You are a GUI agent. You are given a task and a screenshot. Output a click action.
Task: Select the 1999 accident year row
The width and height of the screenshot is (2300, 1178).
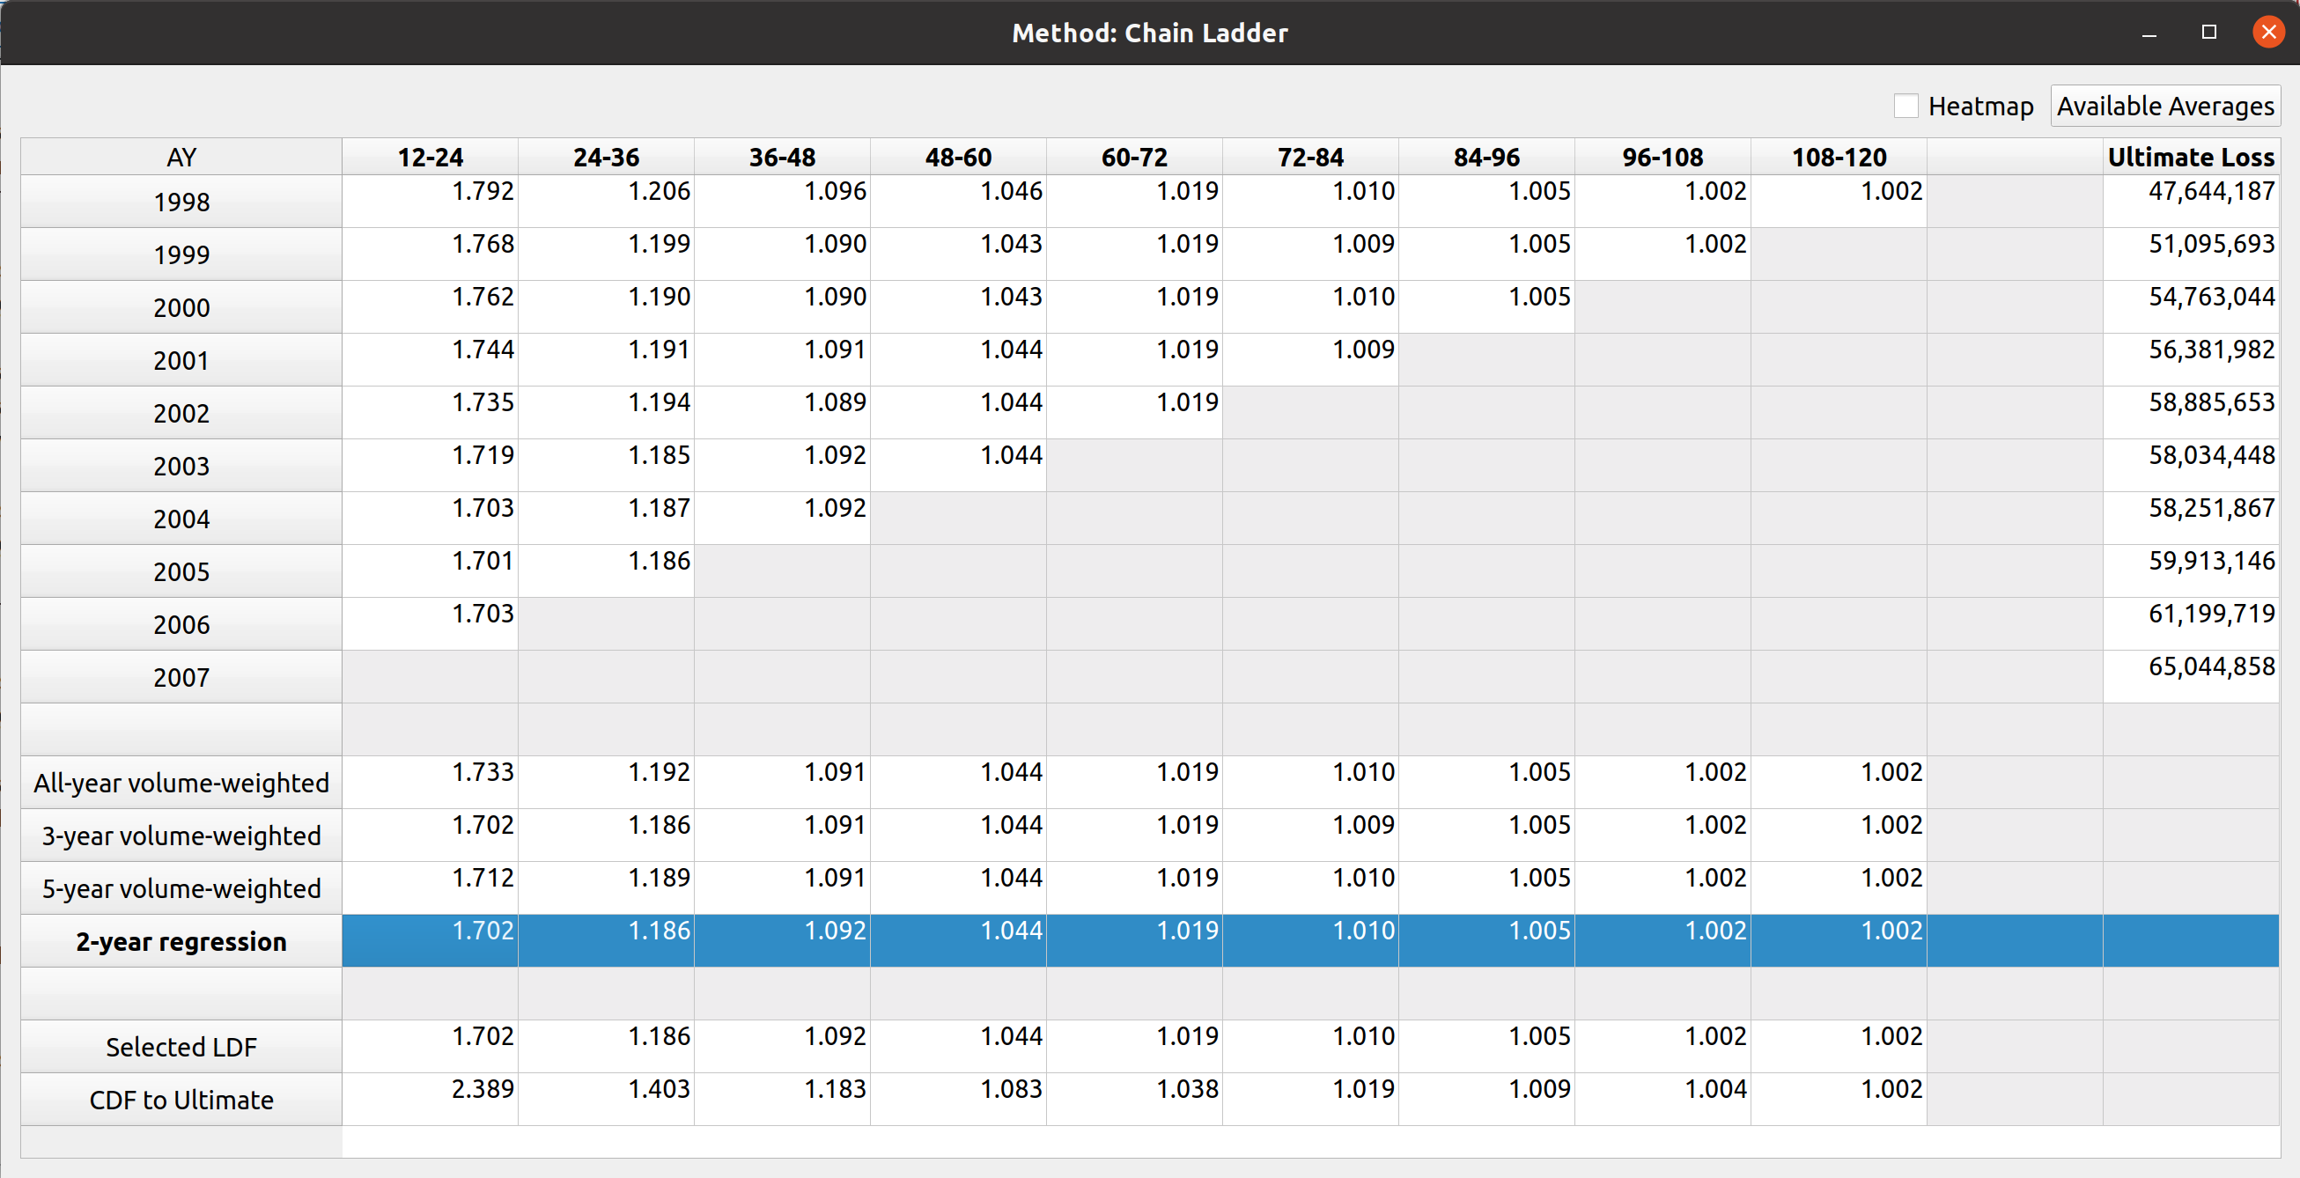coord(181,254)
